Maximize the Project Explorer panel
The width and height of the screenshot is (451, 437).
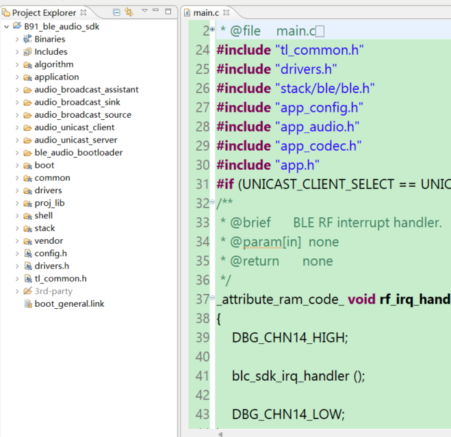click(168, 12)
